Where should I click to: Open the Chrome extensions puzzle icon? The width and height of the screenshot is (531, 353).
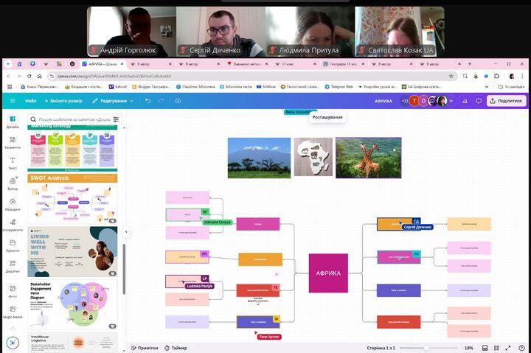pos(496,77)
